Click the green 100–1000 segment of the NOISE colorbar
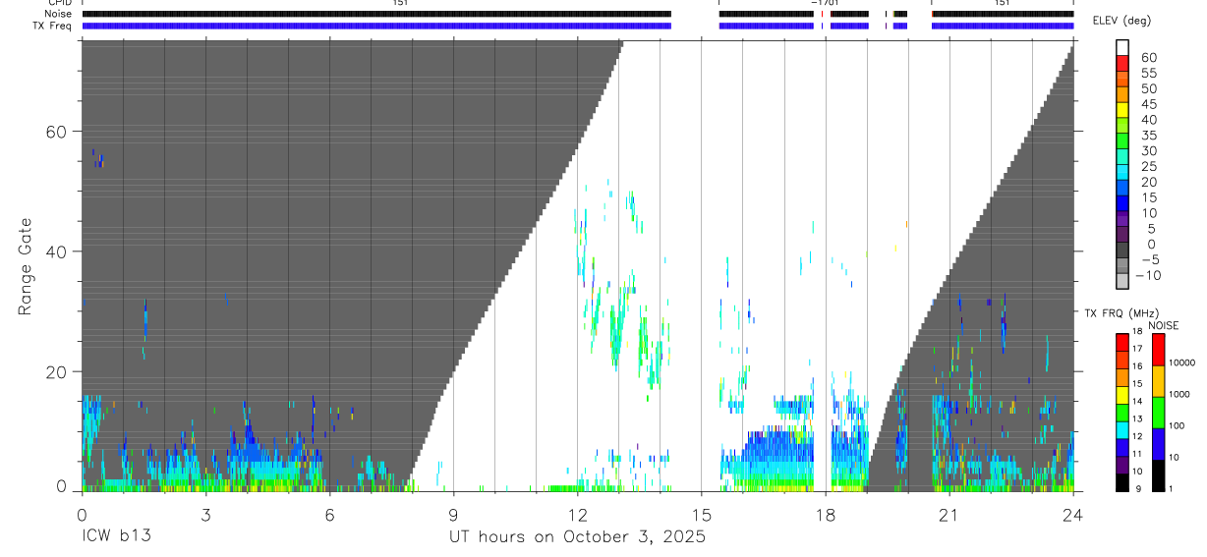Image resolution: width=1207 pixels, height=557 pixels. pyautogui.click(x=1158, y=413)
